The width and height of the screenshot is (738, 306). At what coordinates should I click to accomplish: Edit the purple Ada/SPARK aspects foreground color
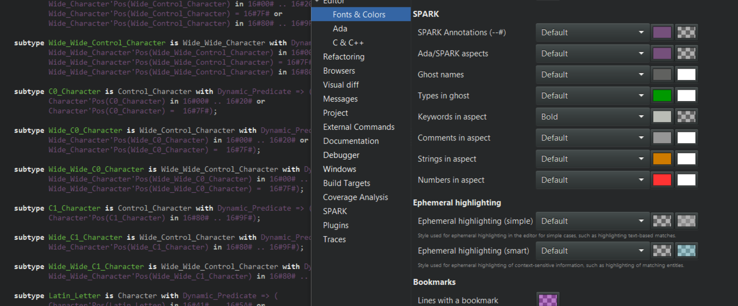pos(662,53)
